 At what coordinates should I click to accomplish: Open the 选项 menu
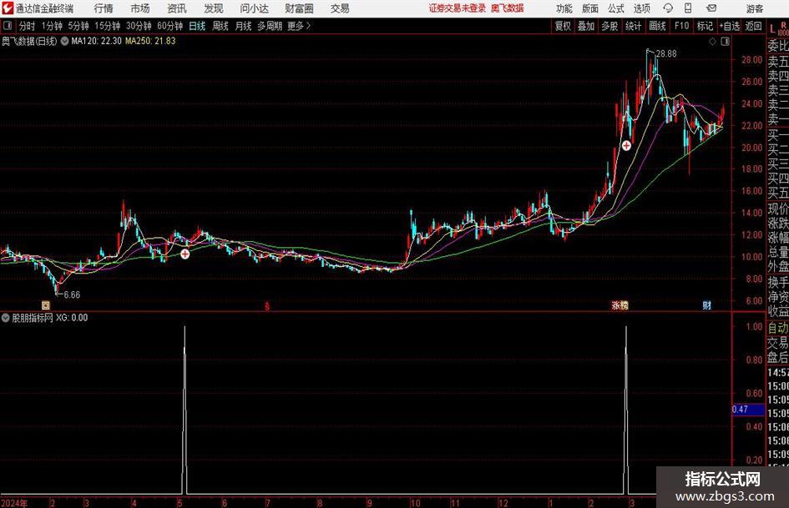coord(641,8)
